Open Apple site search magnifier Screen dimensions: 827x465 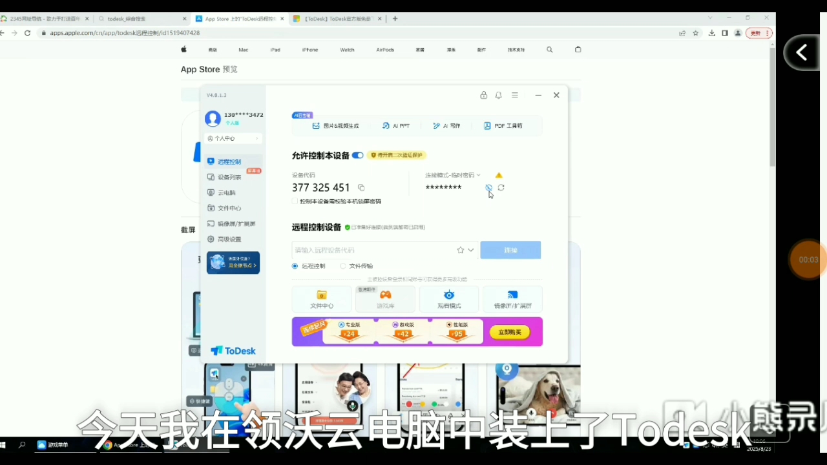[550, 49]
